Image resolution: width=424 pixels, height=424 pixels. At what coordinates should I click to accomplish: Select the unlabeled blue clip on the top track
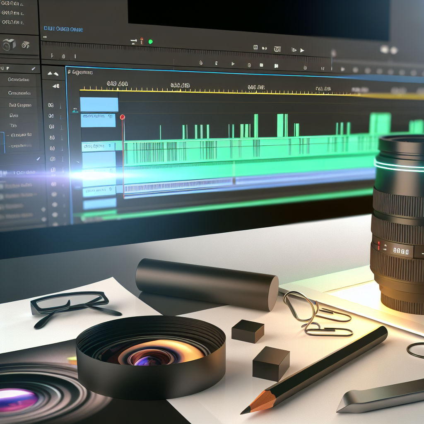tap(99, 105)
